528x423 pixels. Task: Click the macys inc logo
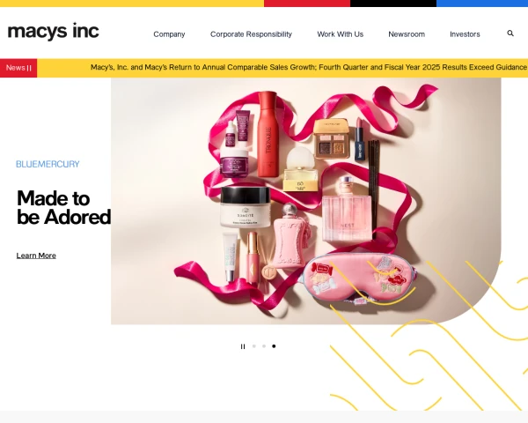pyautogui.click(x=53, y=32)
